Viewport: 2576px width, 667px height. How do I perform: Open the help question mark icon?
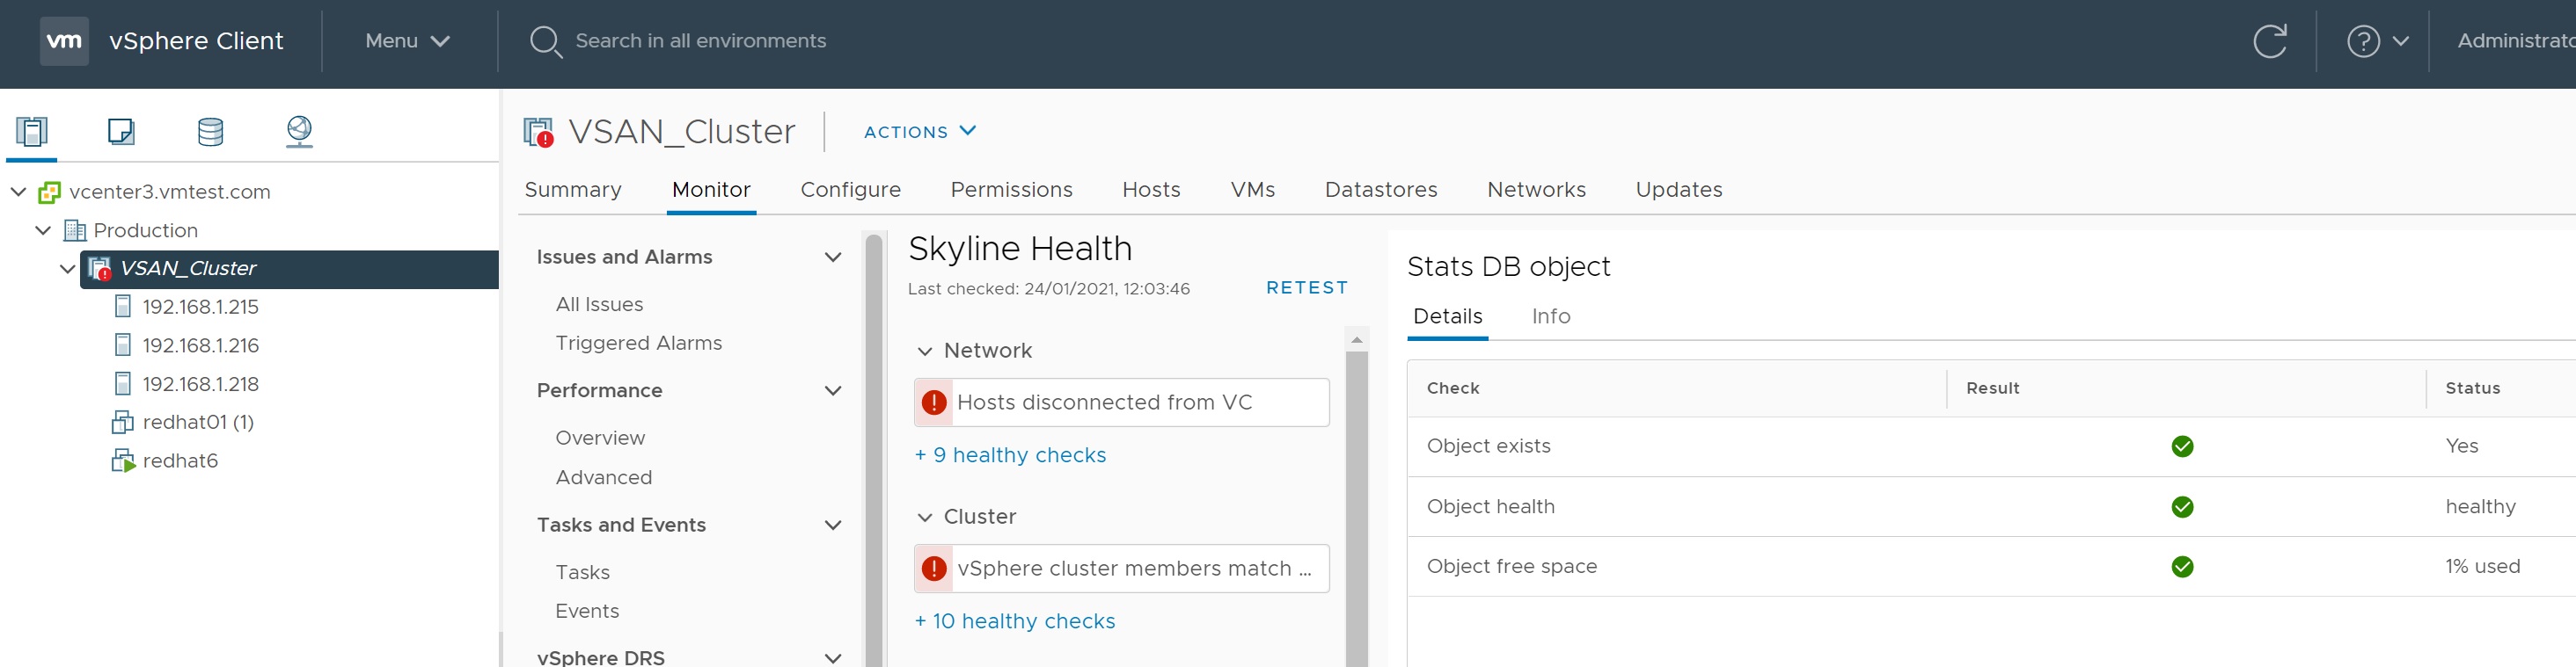pos(2363,41)
